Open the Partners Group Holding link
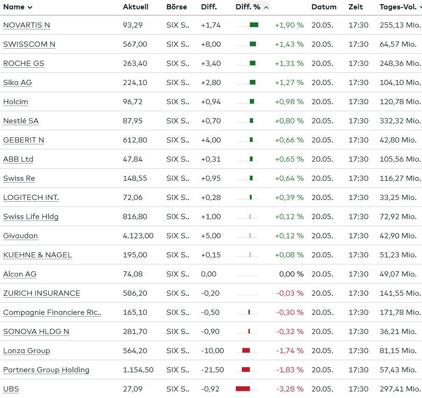Screen dimensions: 422x398 point(46,370)
